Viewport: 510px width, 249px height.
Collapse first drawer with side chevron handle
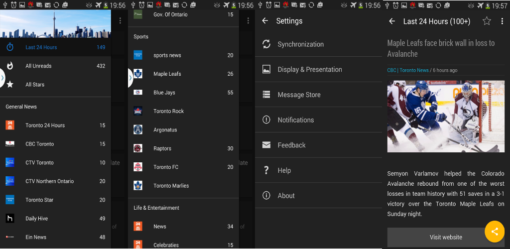point(2,78)
